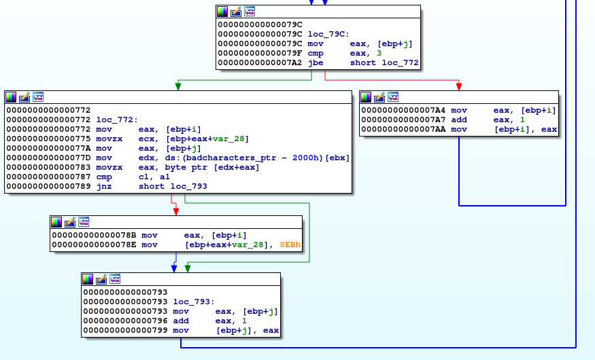The height and width of the screenshot is (360, 595).
Task: Click the group nodes icon on loc_772 block
Action: point(38,97)
